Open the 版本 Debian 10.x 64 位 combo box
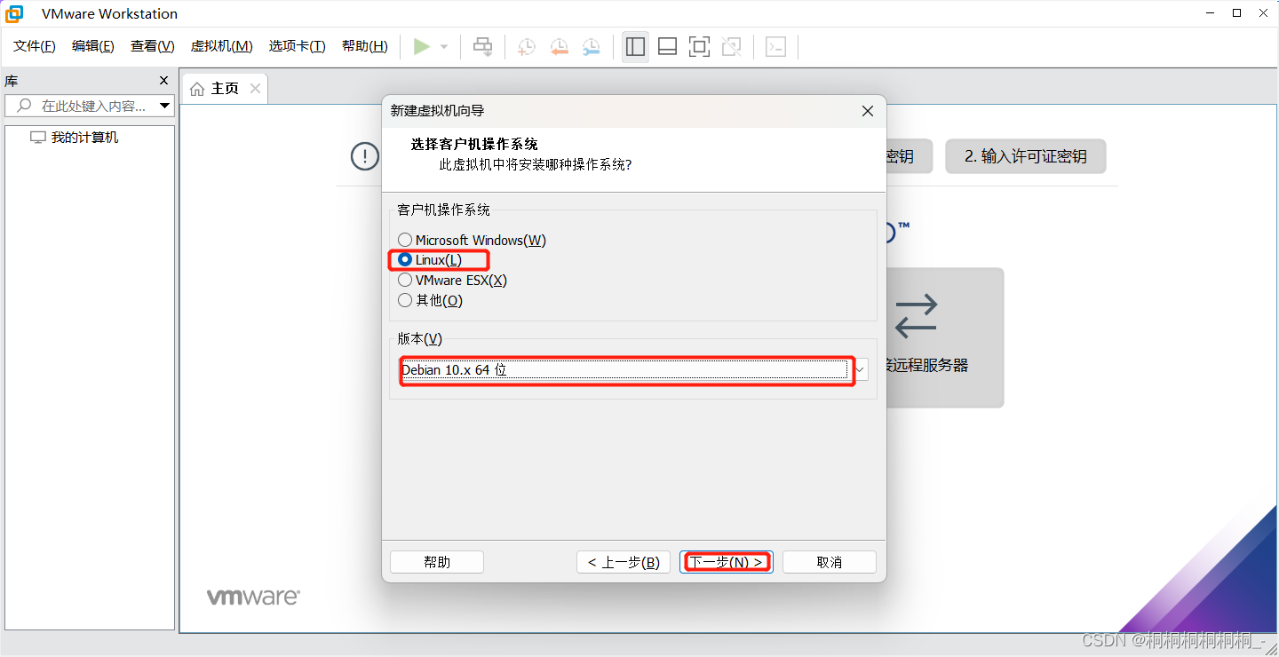Screen dimensions: 1279x657 click(633, 370)
